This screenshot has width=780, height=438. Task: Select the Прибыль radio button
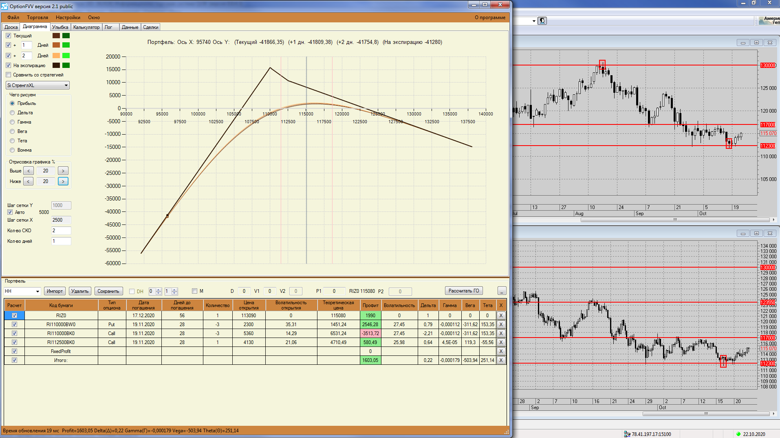click(x=12, y=103)
